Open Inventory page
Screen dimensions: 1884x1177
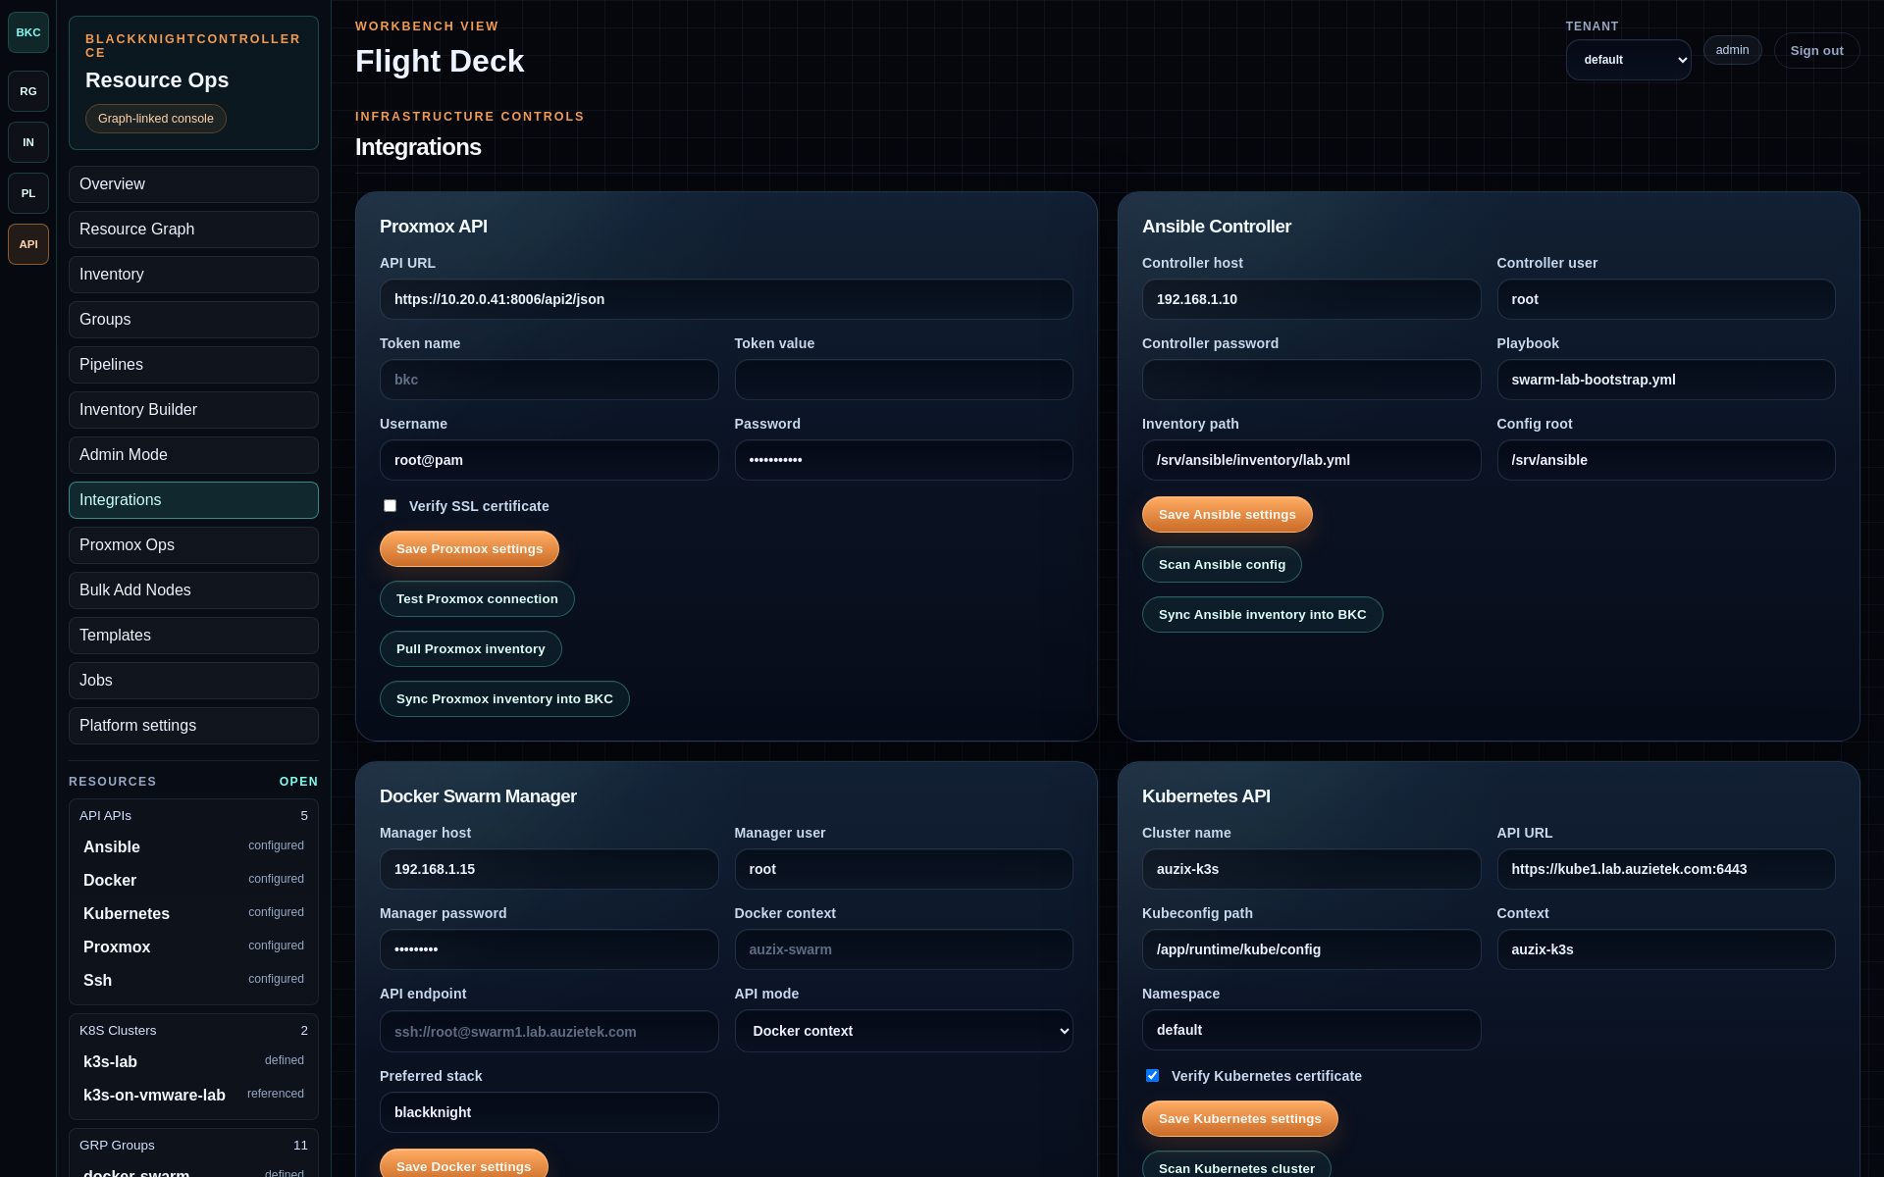(193, 275)
